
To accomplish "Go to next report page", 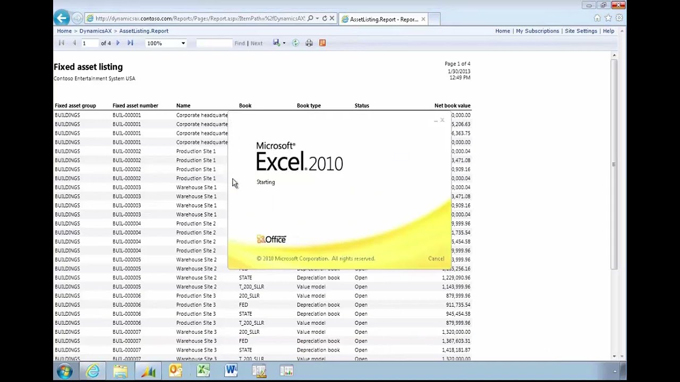I will pyautogui.click(x=118, y=43).
